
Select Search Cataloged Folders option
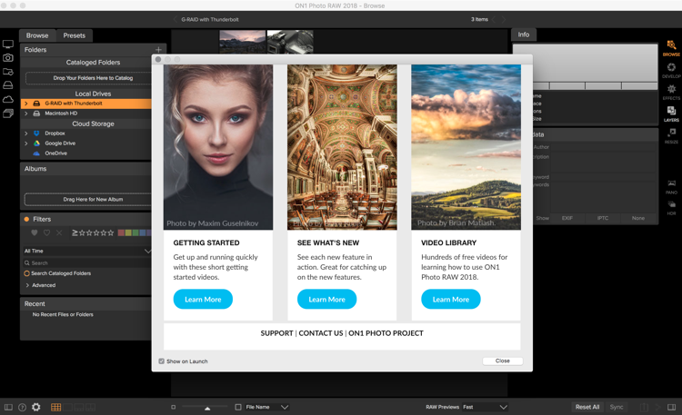click(x=27, y=273)
